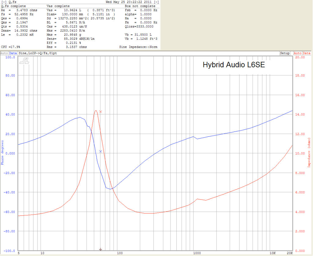Select the Mms value 20.9848 g
The image size is (313, 256).
tap(72, 35)
